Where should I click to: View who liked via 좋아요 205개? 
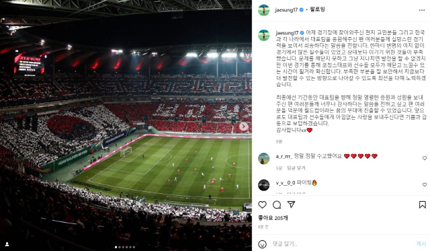click(273, 218)
